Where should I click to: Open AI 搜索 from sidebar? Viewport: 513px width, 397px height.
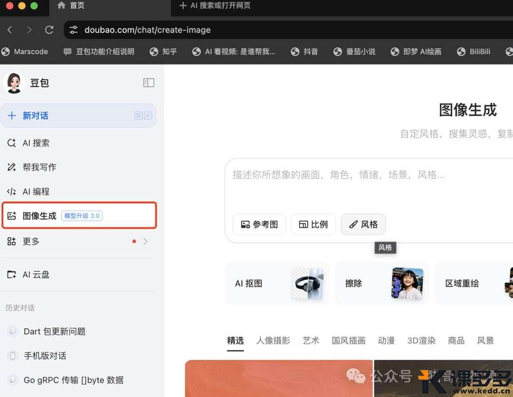pyautogui.click(x=36, y=143)
